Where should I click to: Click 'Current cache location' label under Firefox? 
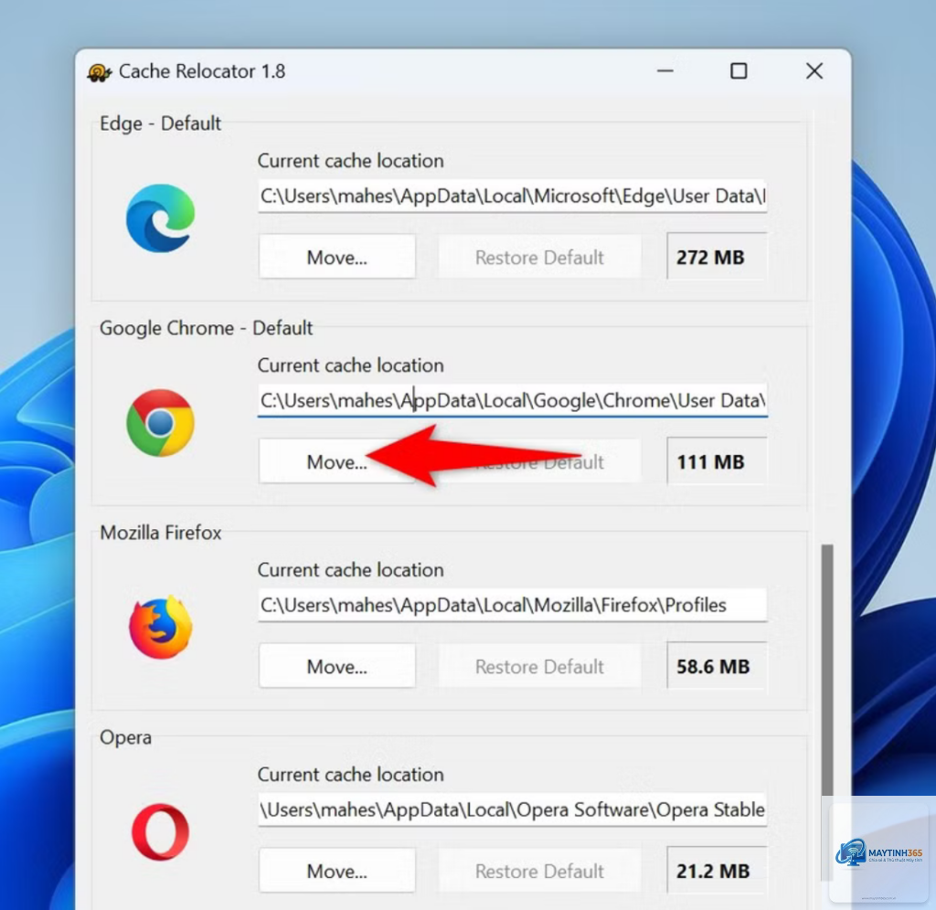pos(350,570)
